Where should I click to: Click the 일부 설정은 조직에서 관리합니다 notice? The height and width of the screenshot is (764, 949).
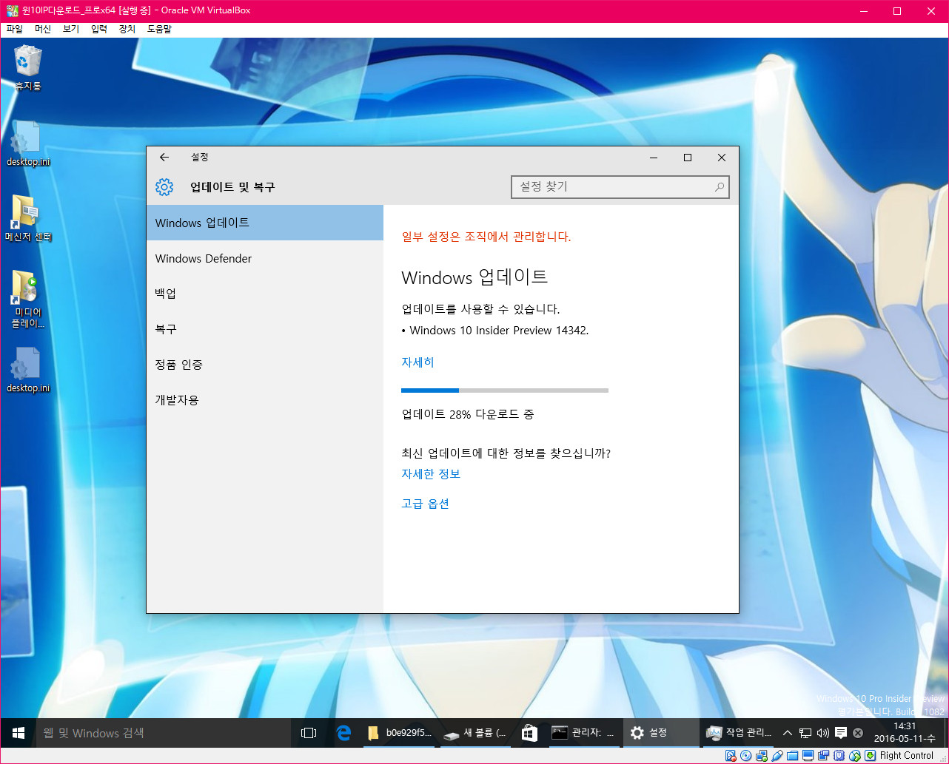(486, 237)
